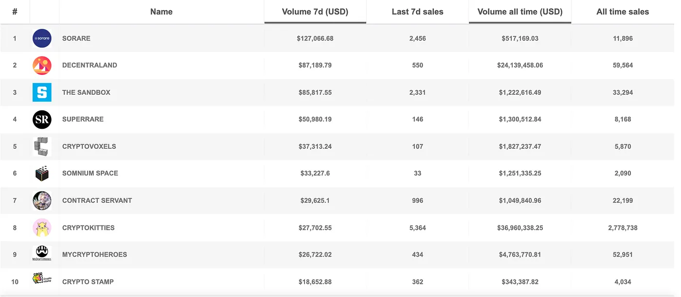Click the # rank column header
The height and width of the screenshot is (297, 681).
15,12
